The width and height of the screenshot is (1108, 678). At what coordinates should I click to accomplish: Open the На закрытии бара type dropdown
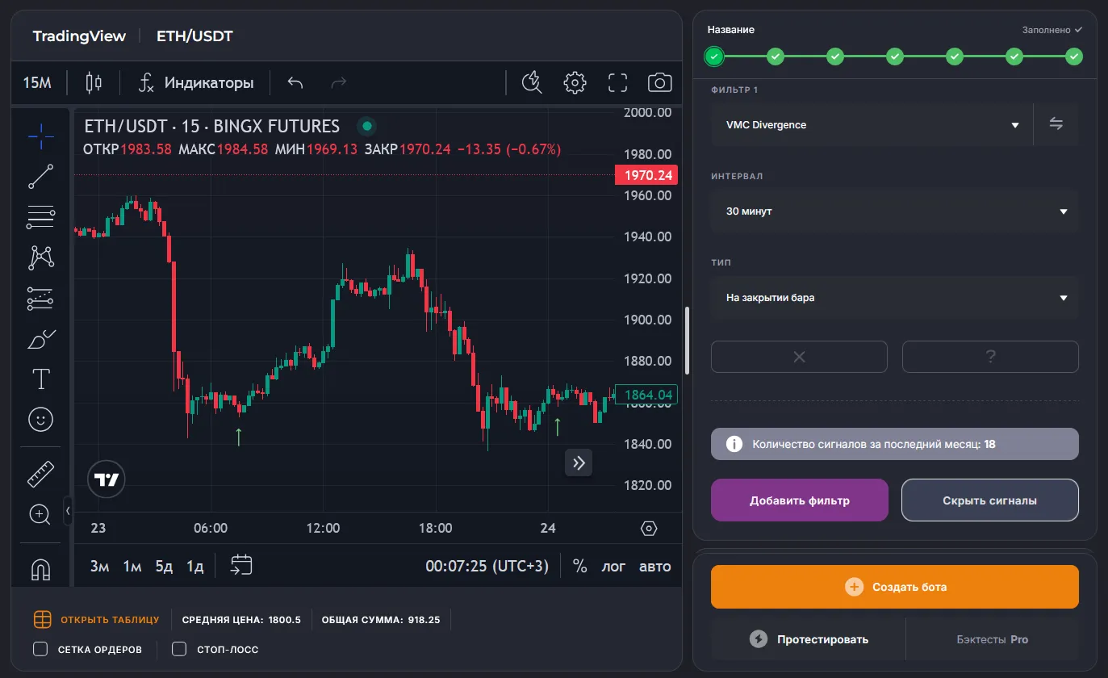click(894, 298)
